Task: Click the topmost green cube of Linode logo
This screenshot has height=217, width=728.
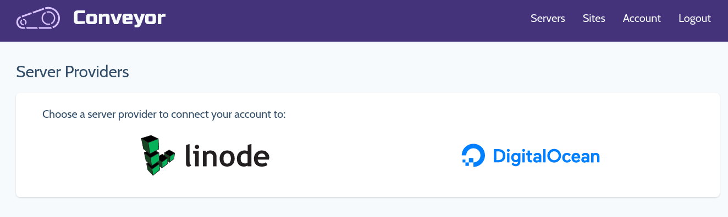Action: (x=150, y=144)
